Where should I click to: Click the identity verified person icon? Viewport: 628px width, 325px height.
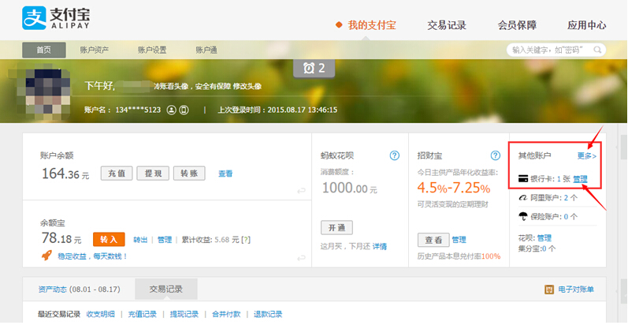click(172, 110)
